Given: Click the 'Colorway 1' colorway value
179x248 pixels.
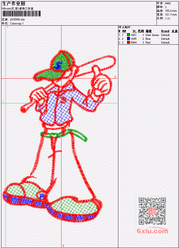Looking at the screenshot, I should click(17, 24).
